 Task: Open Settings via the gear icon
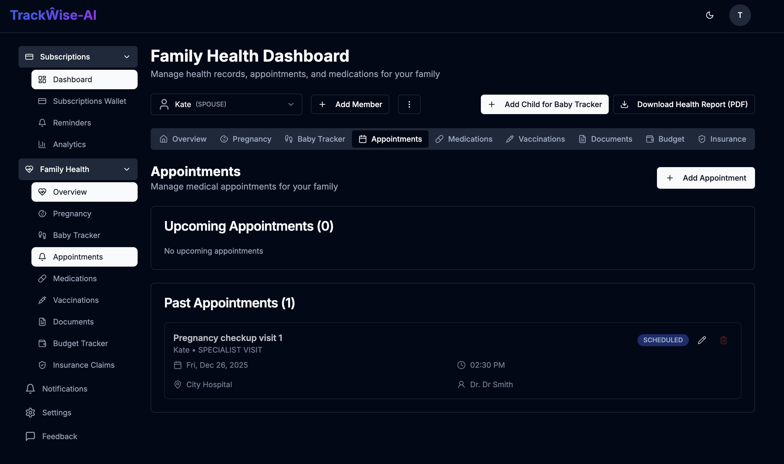click(30, 412)
